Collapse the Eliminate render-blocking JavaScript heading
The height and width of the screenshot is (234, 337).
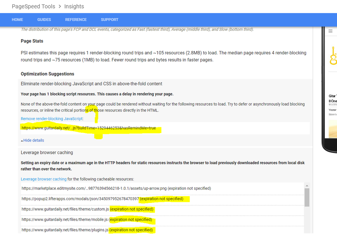(x=92, y=84)
